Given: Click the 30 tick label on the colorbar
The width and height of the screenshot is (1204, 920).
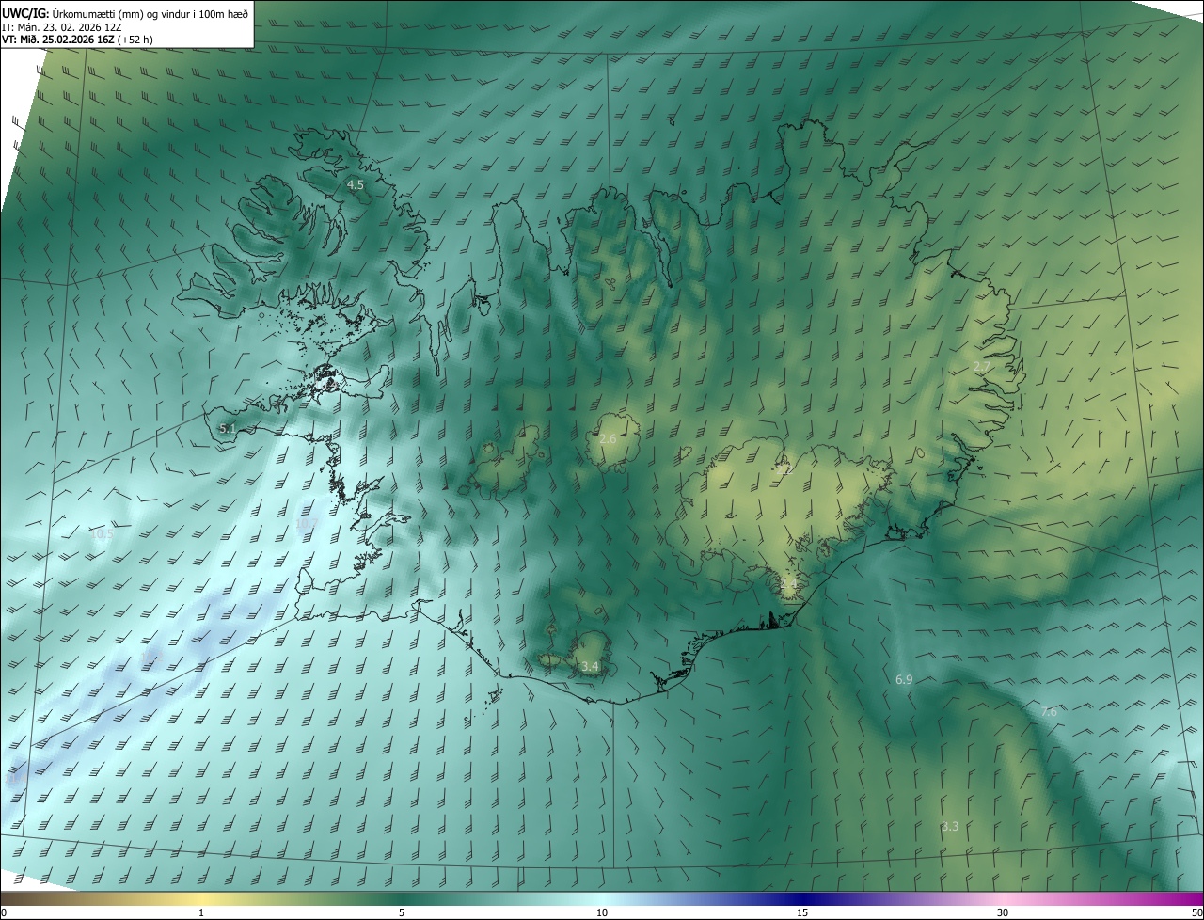Looking at the screenshot, I should pos(1003,912).
